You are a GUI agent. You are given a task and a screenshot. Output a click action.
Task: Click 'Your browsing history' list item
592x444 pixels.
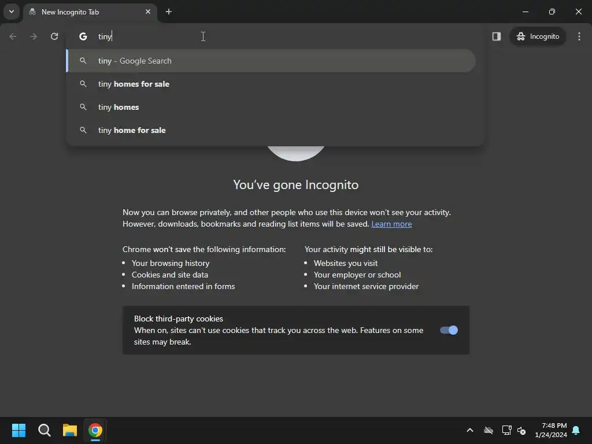pyautogui.click(x=171, y=263)
